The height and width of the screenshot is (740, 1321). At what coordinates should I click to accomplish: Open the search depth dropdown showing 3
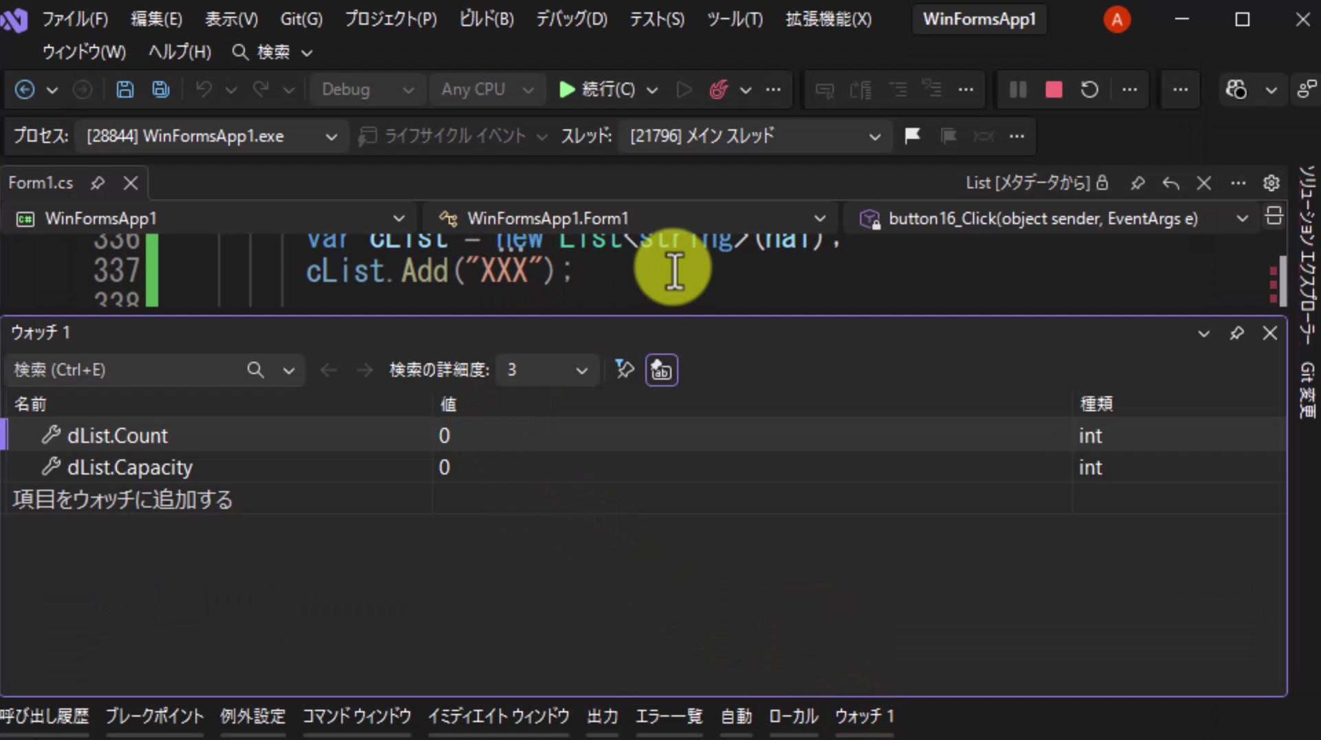coord(547,370)
